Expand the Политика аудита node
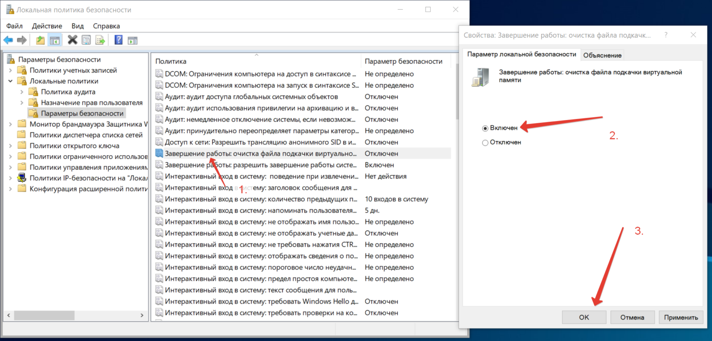The image size is (712, 341). pos(22,92)
